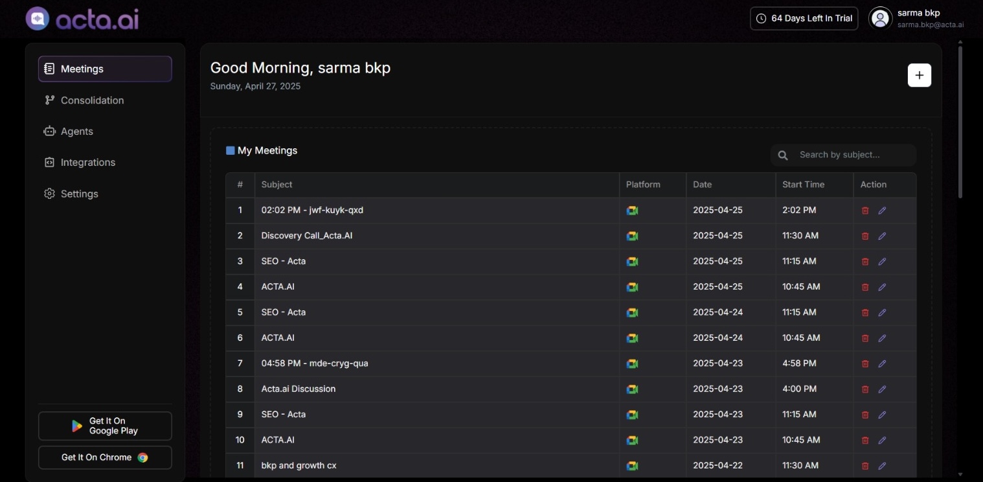Edit the 02:02 PM - jwf-kuyk-qxd meeting
Viewport: 983px width, 482px height.
pos(882,211)
